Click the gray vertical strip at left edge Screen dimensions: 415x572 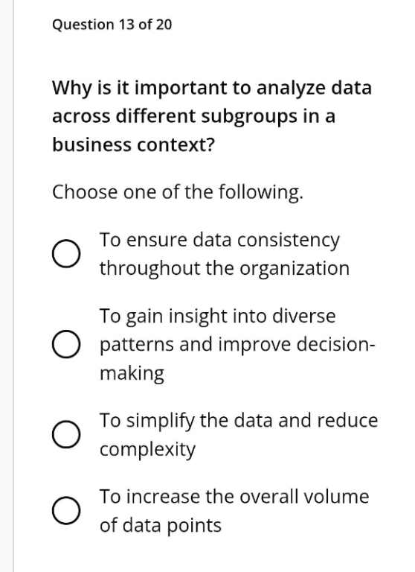tap(7, 286)
